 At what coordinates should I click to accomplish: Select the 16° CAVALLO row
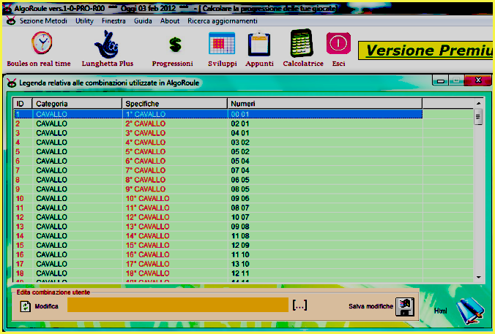point(218,254)
